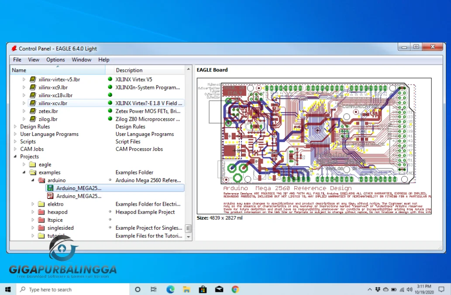Open the Window menu

pos(81,60)
